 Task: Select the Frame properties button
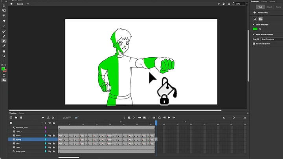pyautogui.click(x=278, y=7)
